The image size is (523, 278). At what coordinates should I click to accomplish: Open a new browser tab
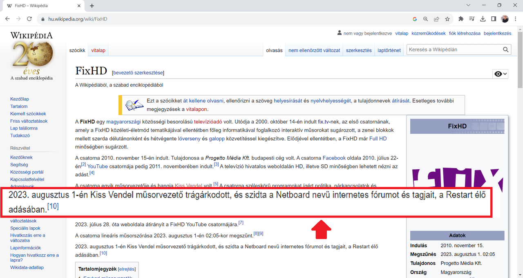pyautogui.click(x=92, y=6)
